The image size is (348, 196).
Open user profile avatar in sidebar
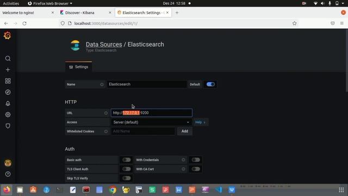8,163
